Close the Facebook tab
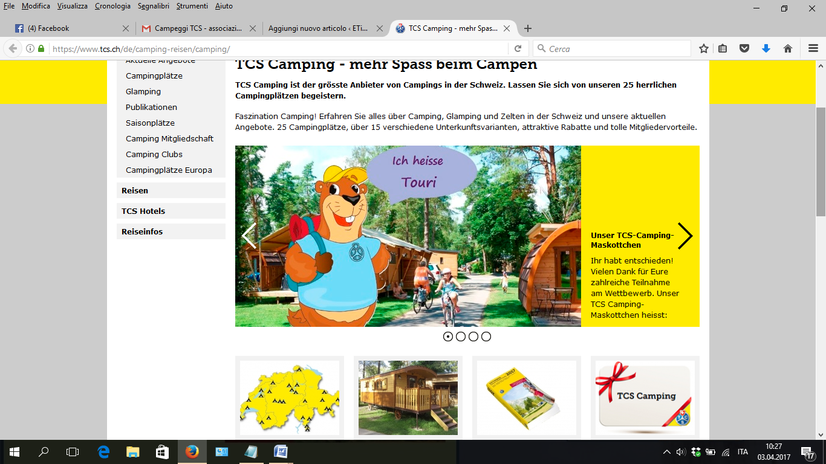 coord(126,28)
